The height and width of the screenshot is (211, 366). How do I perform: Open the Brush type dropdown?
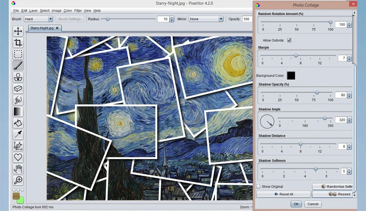click(x=38, y=19)
